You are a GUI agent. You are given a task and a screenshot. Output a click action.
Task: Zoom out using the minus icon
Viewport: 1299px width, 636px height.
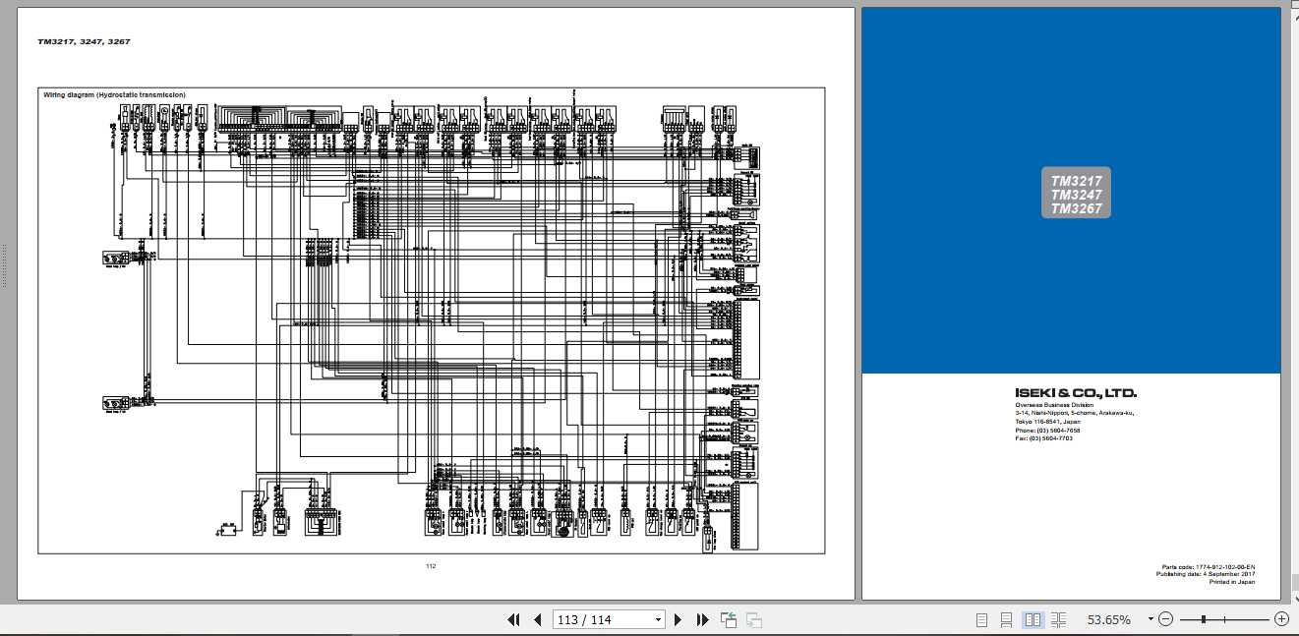[1166, 619]
